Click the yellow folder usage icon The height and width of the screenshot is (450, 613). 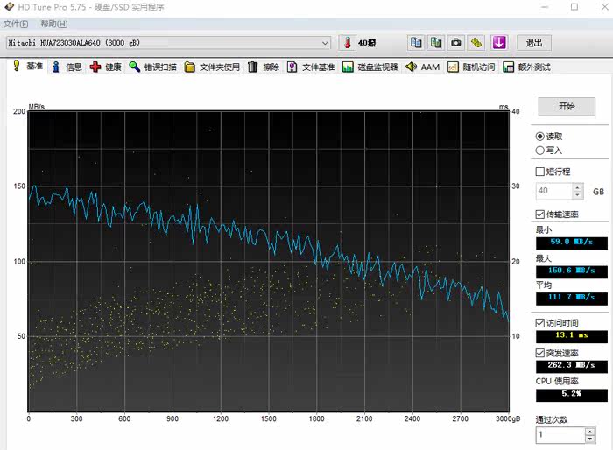point(190,67)
